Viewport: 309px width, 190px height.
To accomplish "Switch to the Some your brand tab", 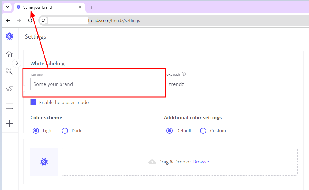I will coord(46,7).
